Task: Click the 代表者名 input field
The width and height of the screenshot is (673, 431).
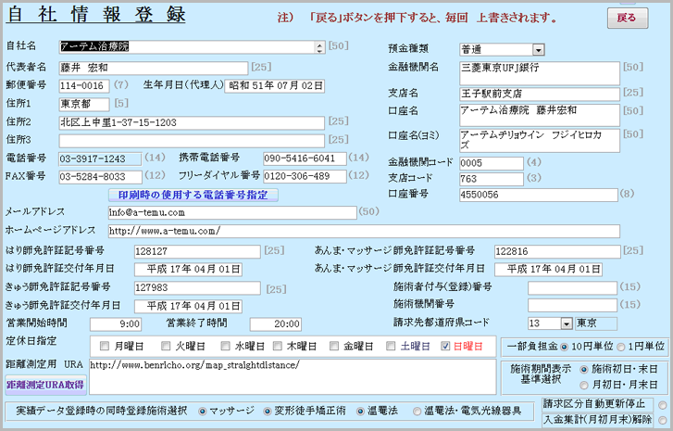Action: pos(153,68)
